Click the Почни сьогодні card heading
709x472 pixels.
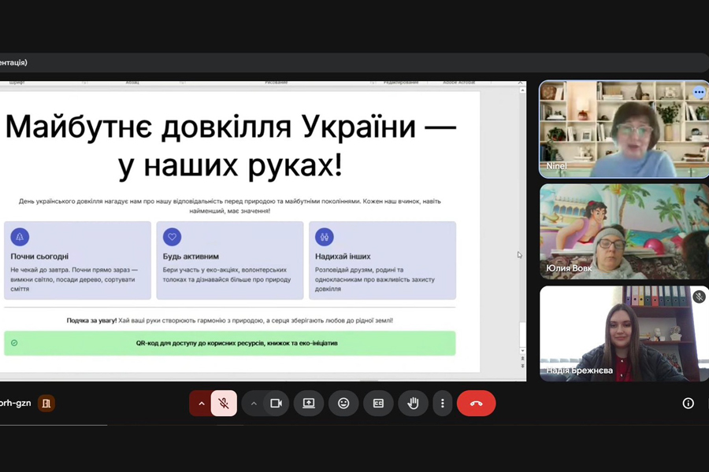39,256
